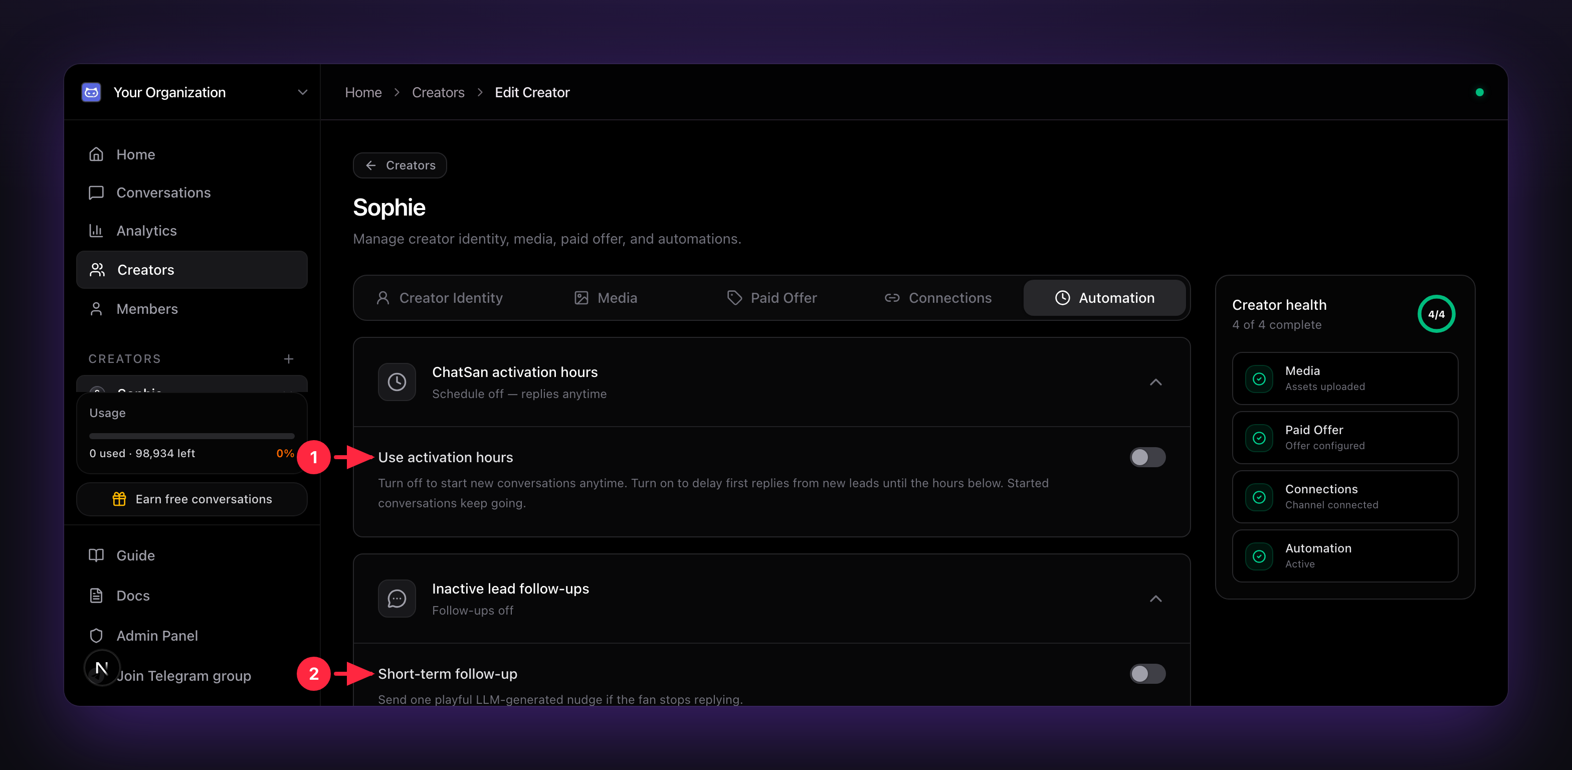Collapse the ChatSan activation hours section

1156,382
